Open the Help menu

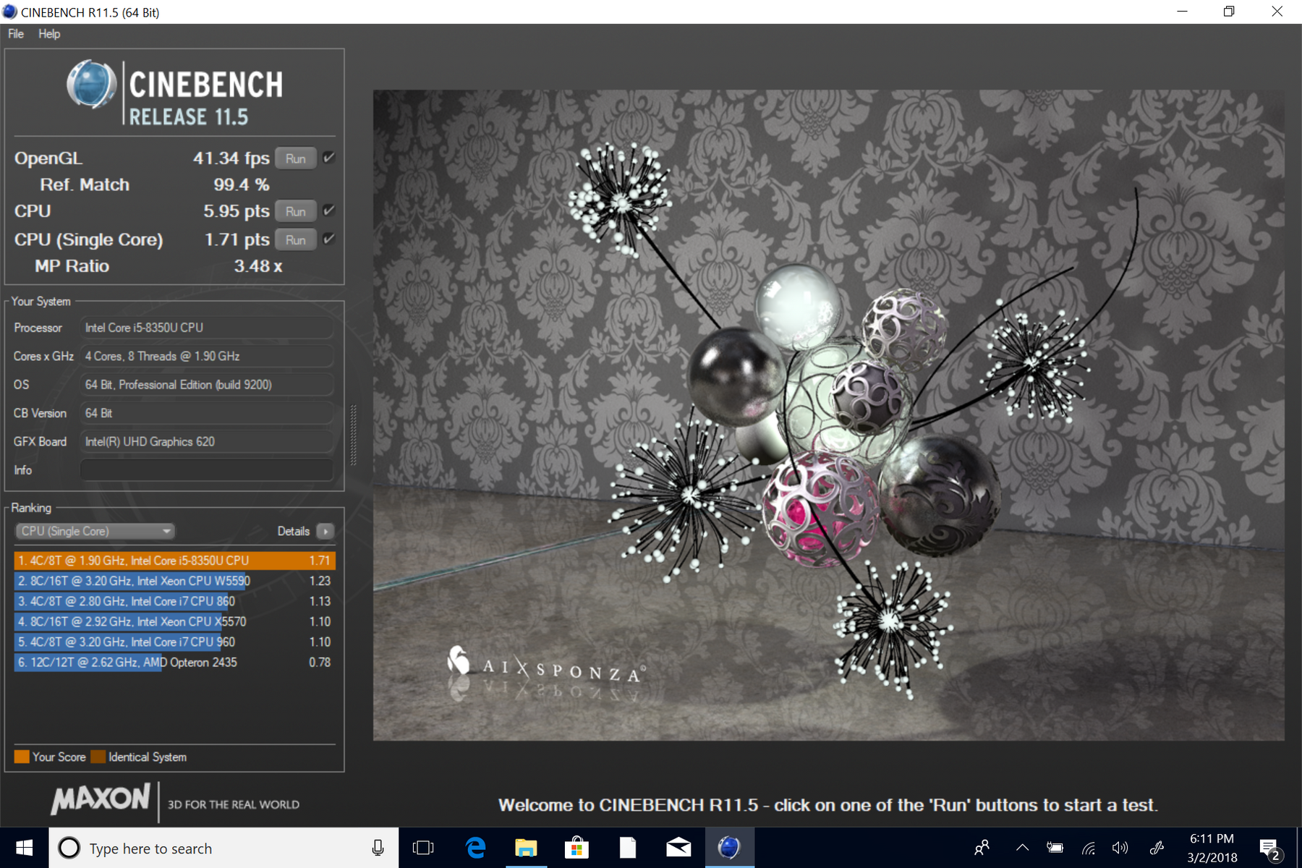point(49,34)
